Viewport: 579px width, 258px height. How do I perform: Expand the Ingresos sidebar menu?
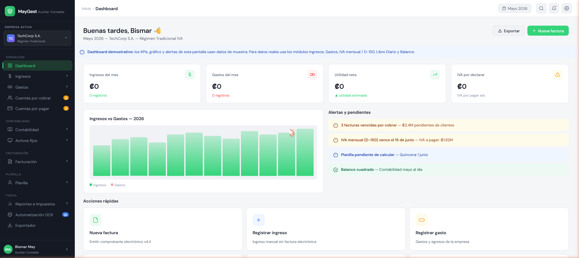37,76
